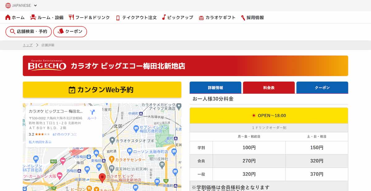Image resolution: width=371 pixels, height=191 pixels.
Task: Click the globe language icon
Action: tap(8, 5)
